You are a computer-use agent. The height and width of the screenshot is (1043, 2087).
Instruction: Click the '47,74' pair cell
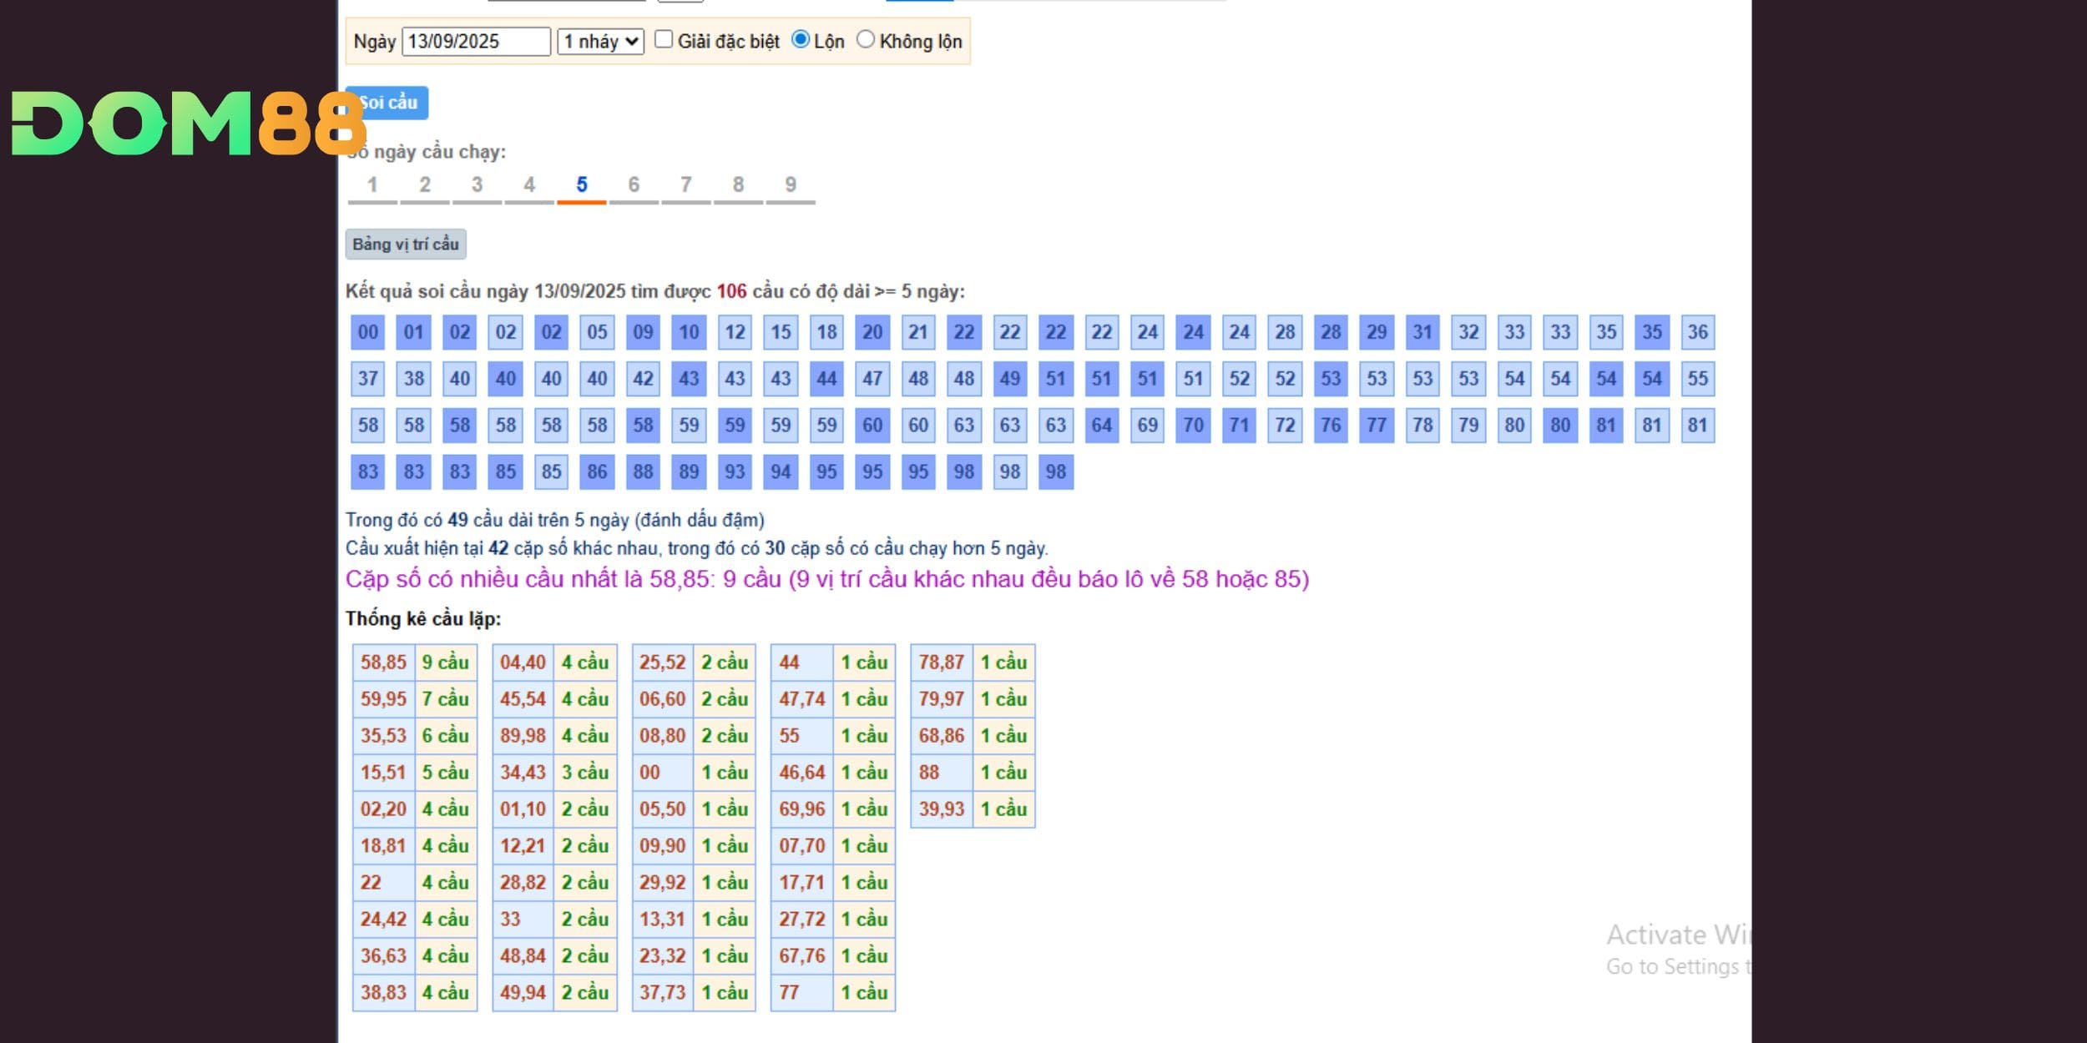pos(802,699)
